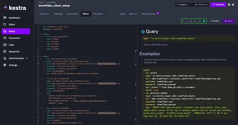Screen dimensions: 238x125
Task: Click the Kestra logo in the sidebar
Action: coord(15,8)
